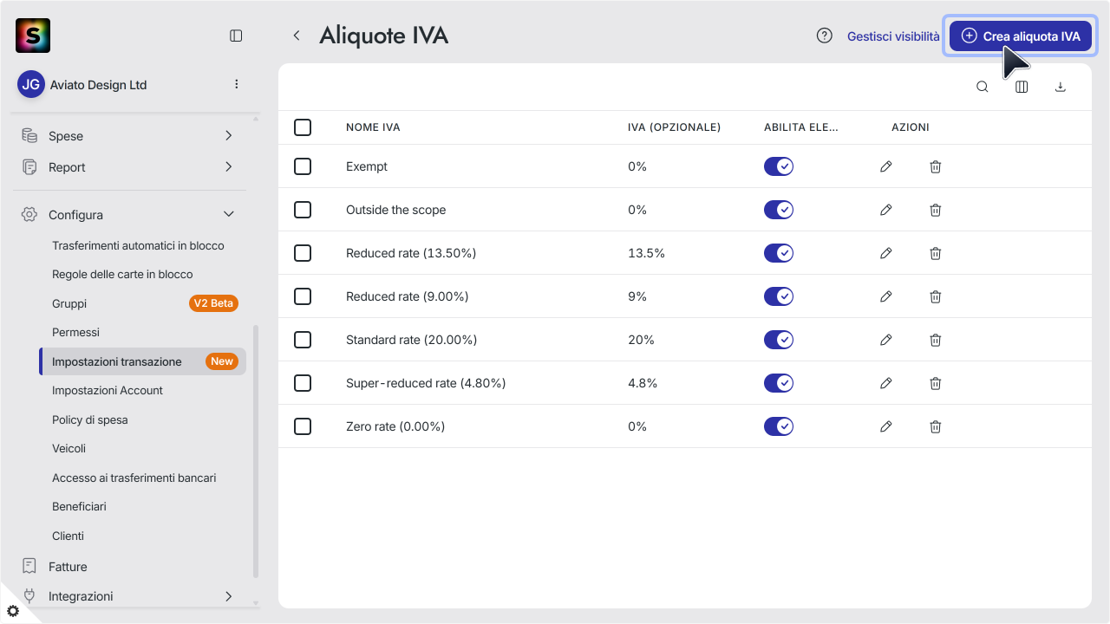
Task: Click the 20% value cell
Action: pos(641,340)
